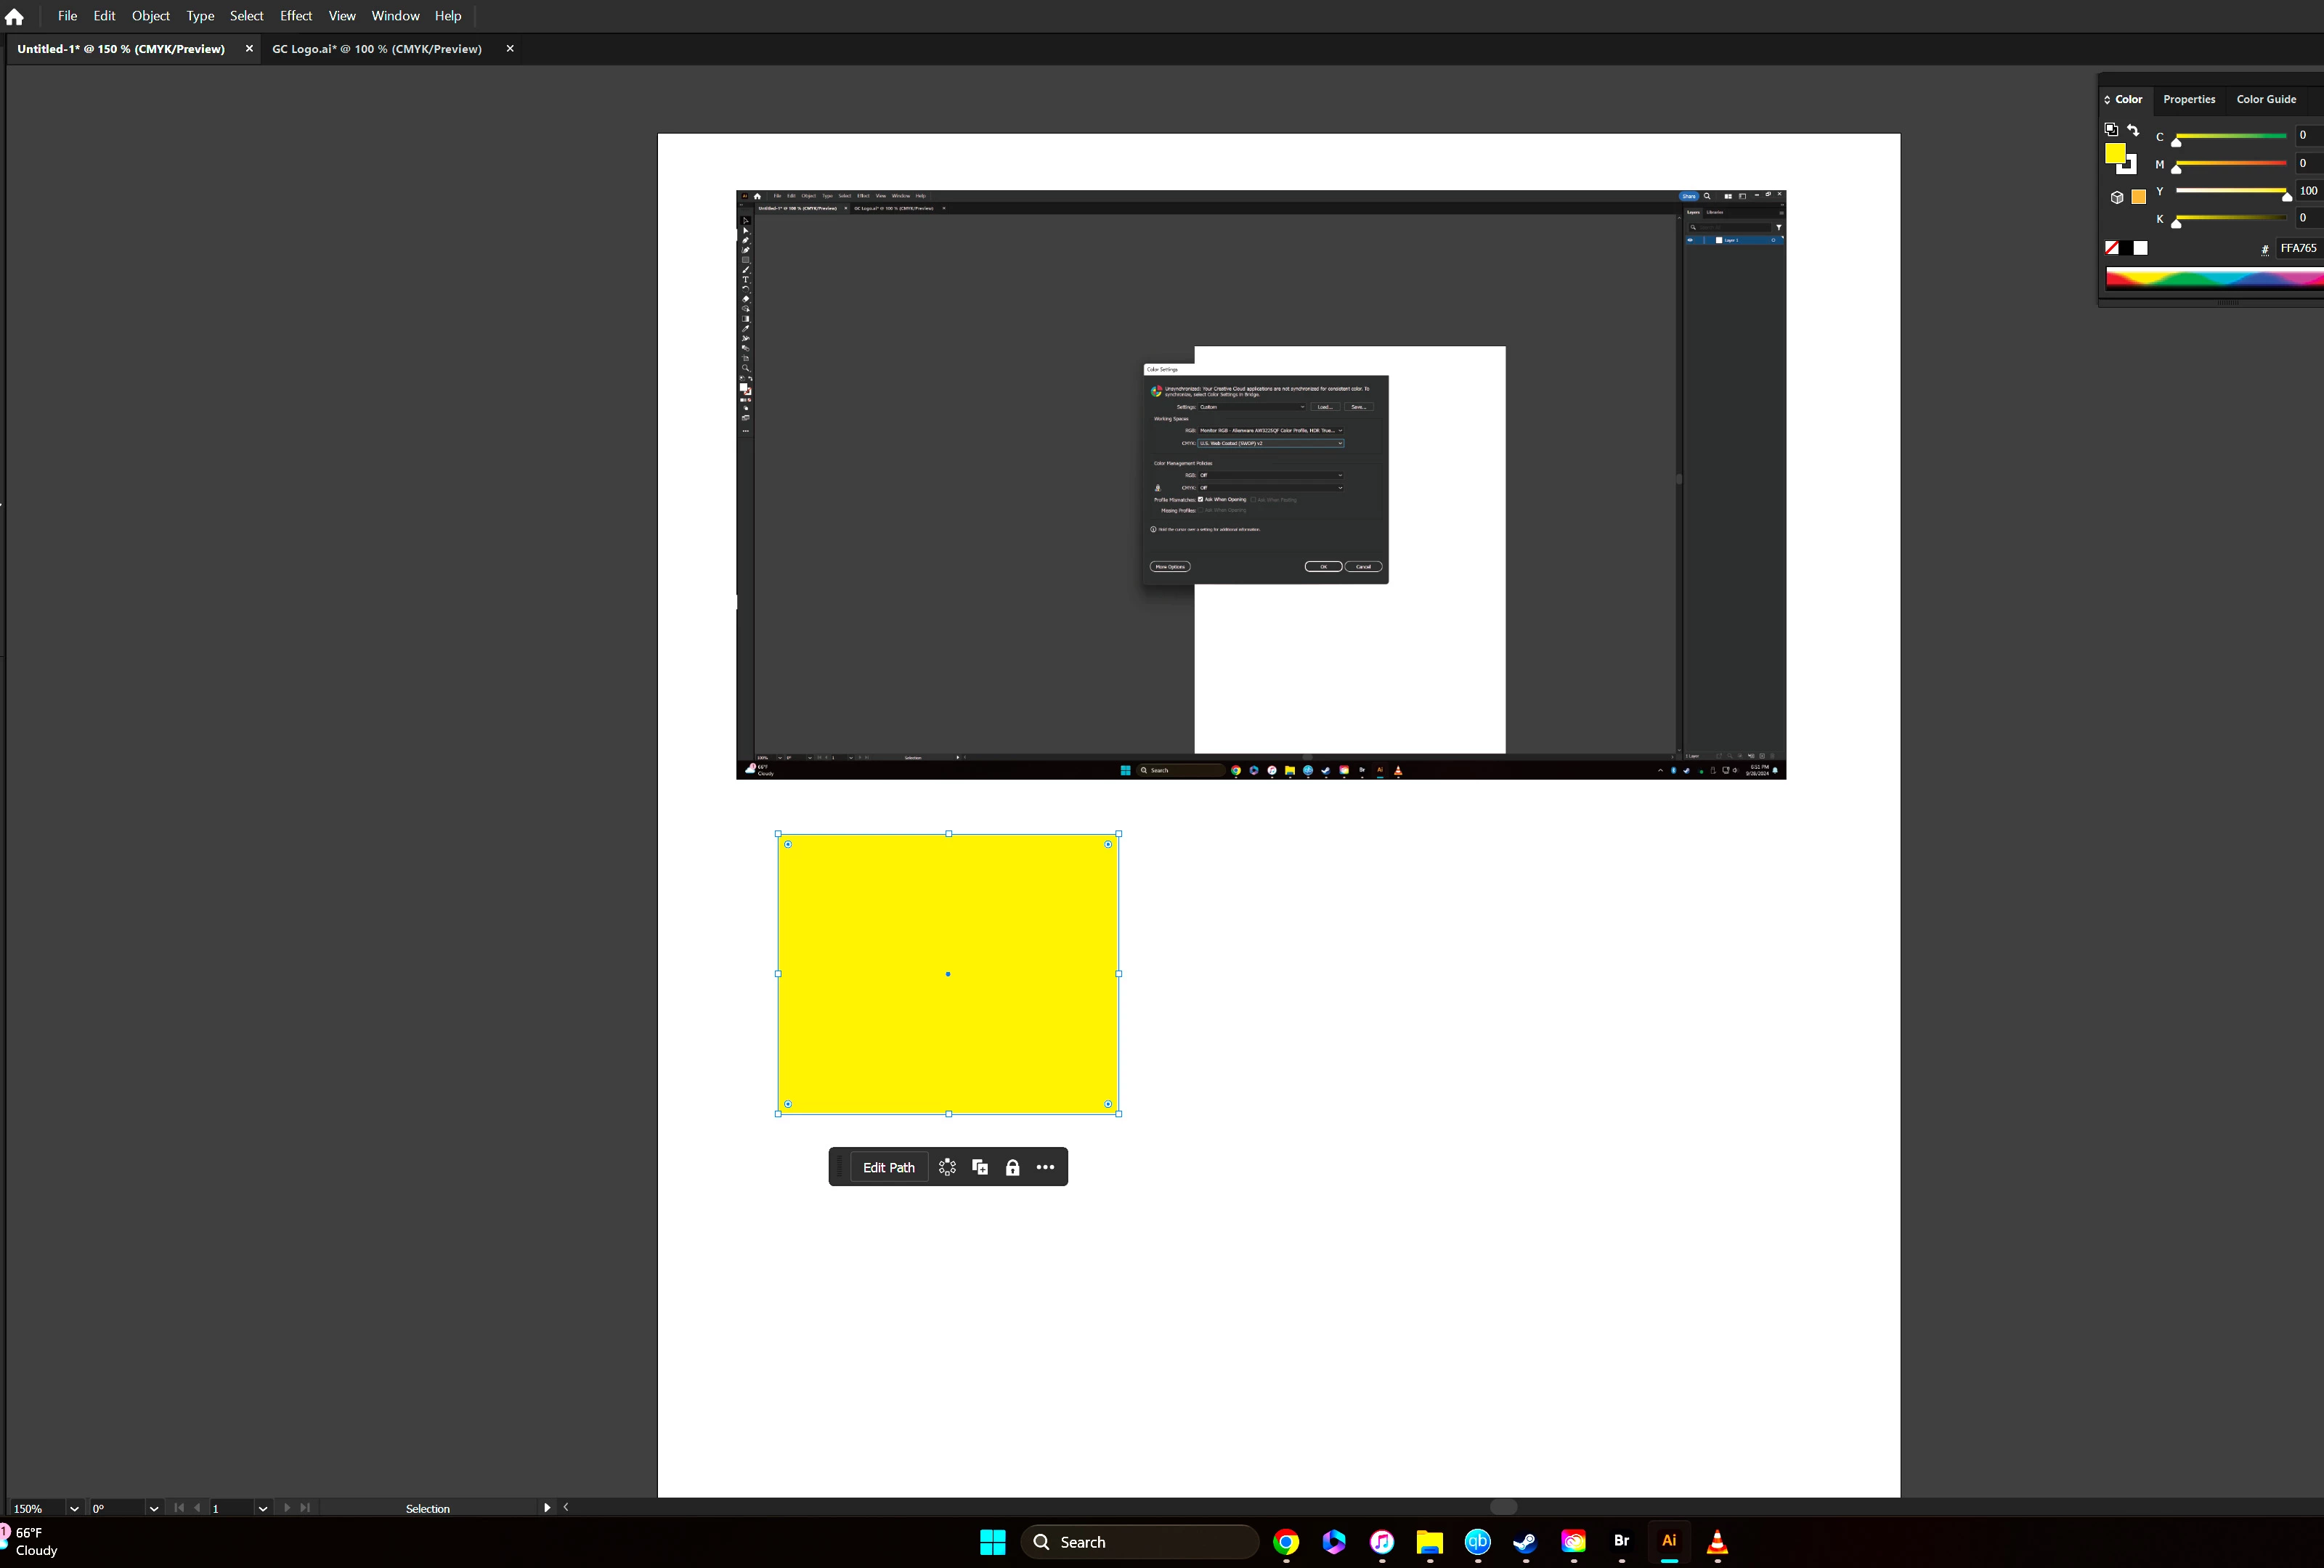Viewport: 2324px width, 1568px height.
Task: Click the Swap Fill and Stroke arrow icon
Action: (2133, 130)
